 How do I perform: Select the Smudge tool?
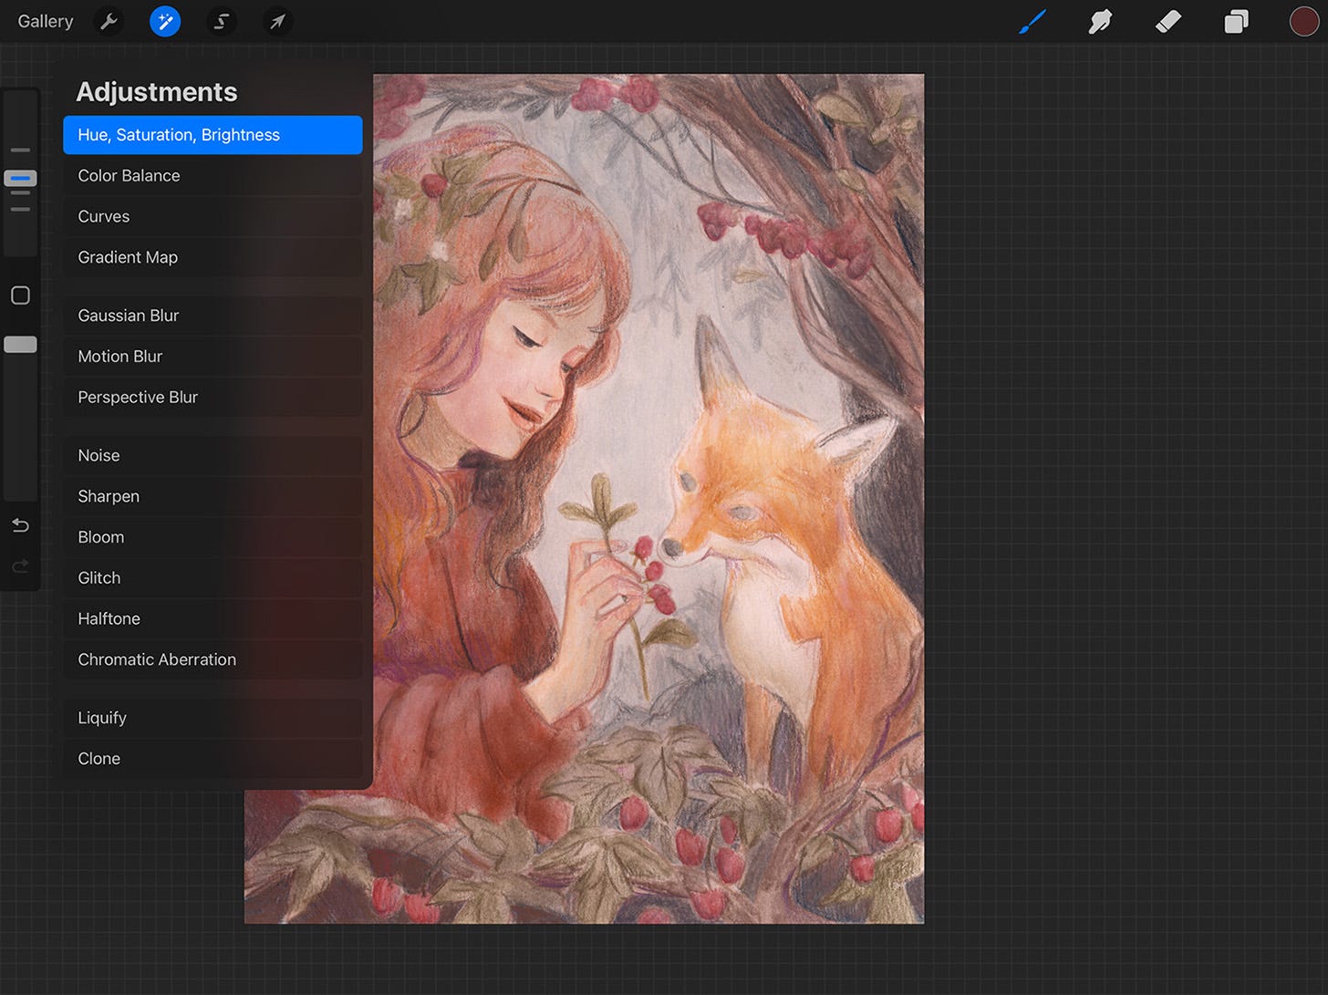tap(1101, 21)
